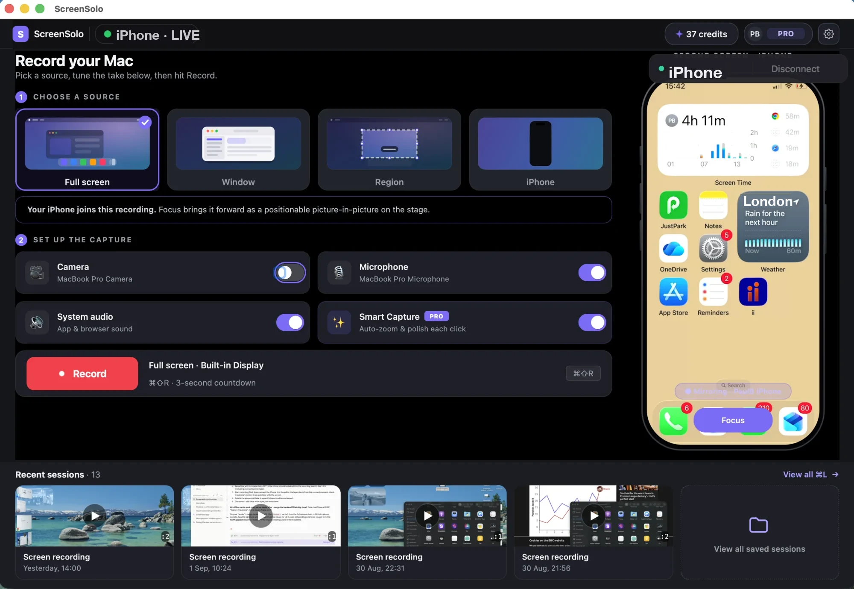854x589 pixels.
Task: Select Region as the source
Action: coord(389,150)
